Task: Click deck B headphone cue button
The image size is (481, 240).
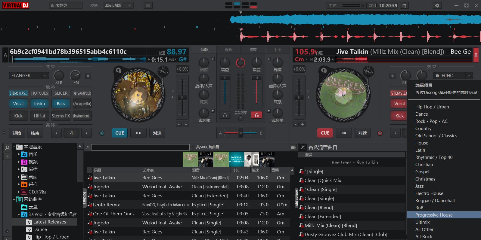Action: click(256, 115)
